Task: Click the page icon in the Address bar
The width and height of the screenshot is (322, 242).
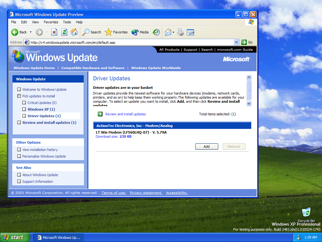Action: coord(27,43)
